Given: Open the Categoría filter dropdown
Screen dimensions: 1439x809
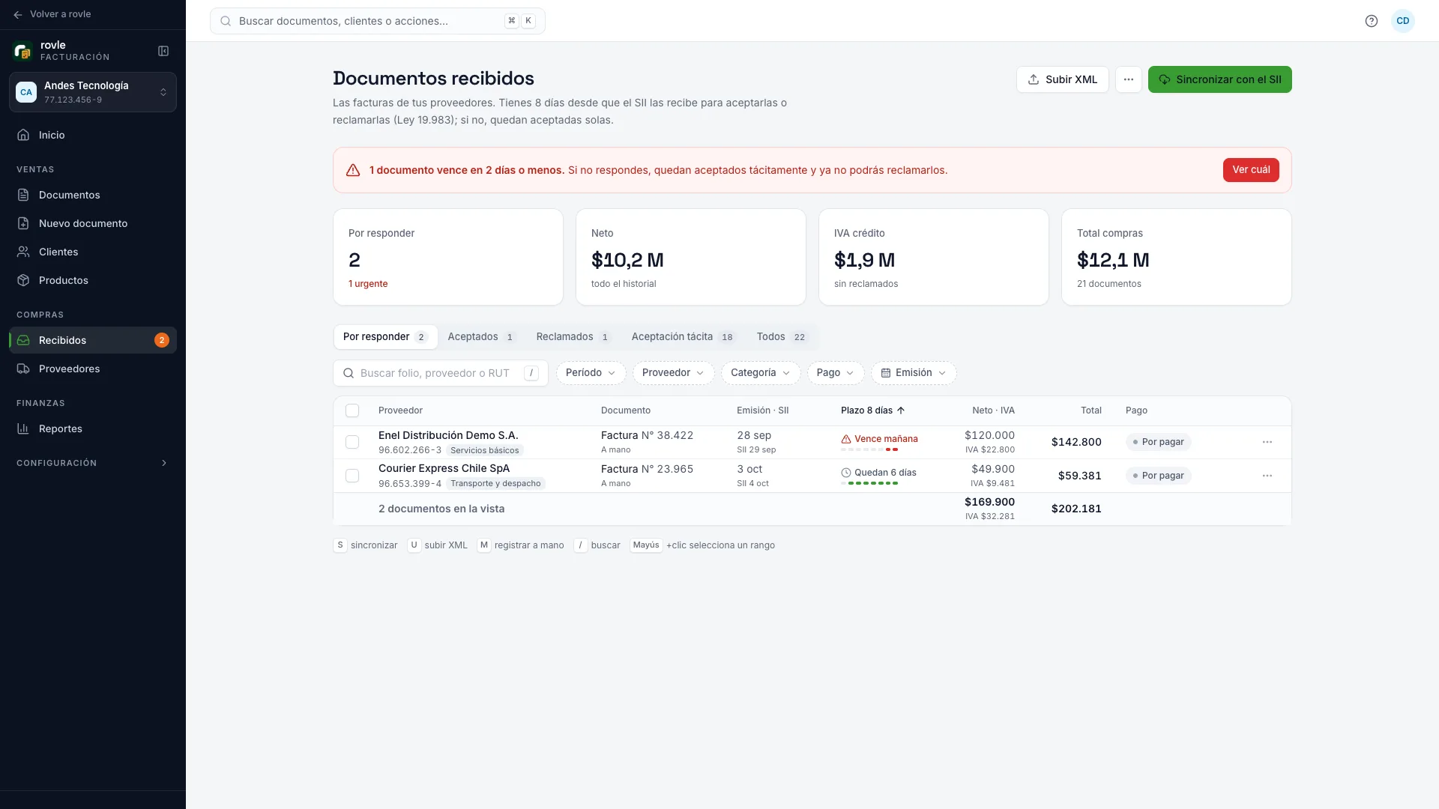Looking at the screenshot, I should pos(761,373).
